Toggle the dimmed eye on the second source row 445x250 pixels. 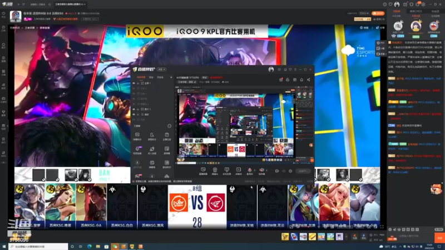(133, 88)
